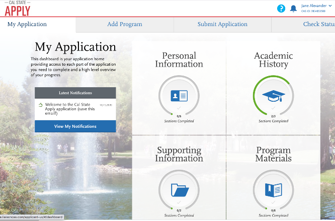Go to the Submit Application tab
This screenshot has width=335, height=221.
click(x=222, y=24)
